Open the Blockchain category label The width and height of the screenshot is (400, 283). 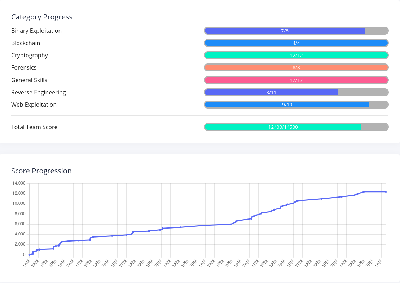coord(26,43)
